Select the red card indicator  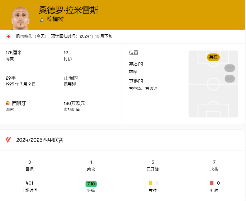tap(212, 183)
